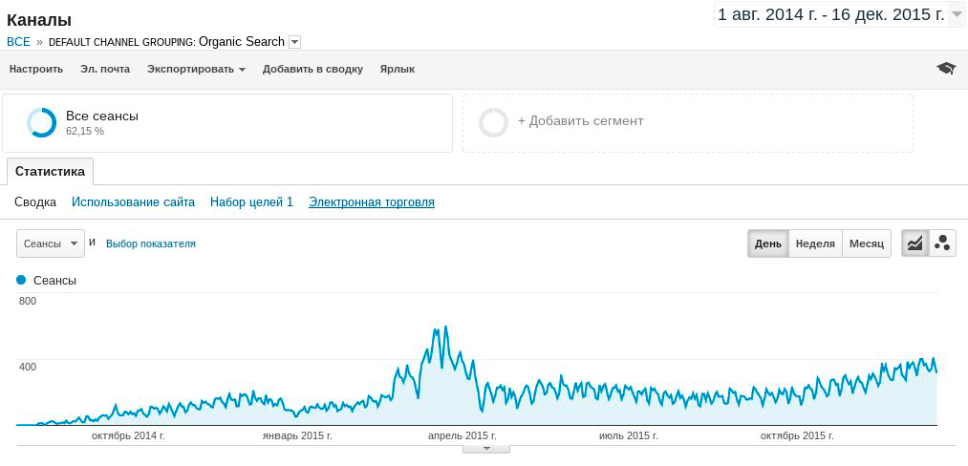Click the Выбор показателя link

[x=151, y=244]
